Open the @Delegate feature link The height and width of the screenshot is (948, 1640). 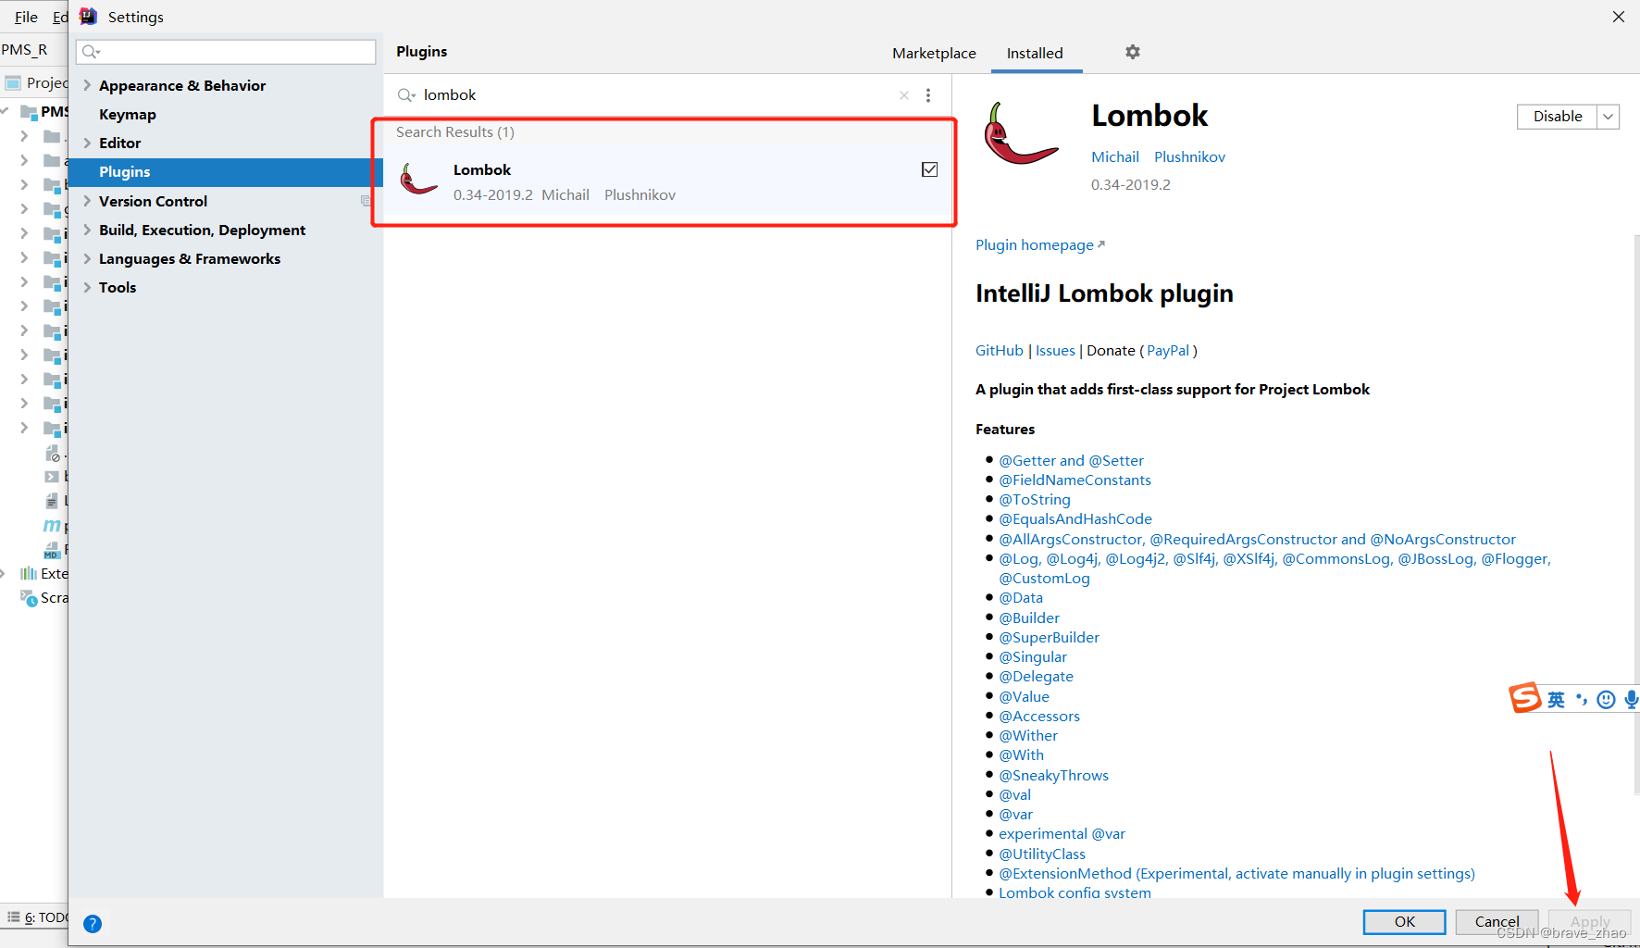point(1036,676)
